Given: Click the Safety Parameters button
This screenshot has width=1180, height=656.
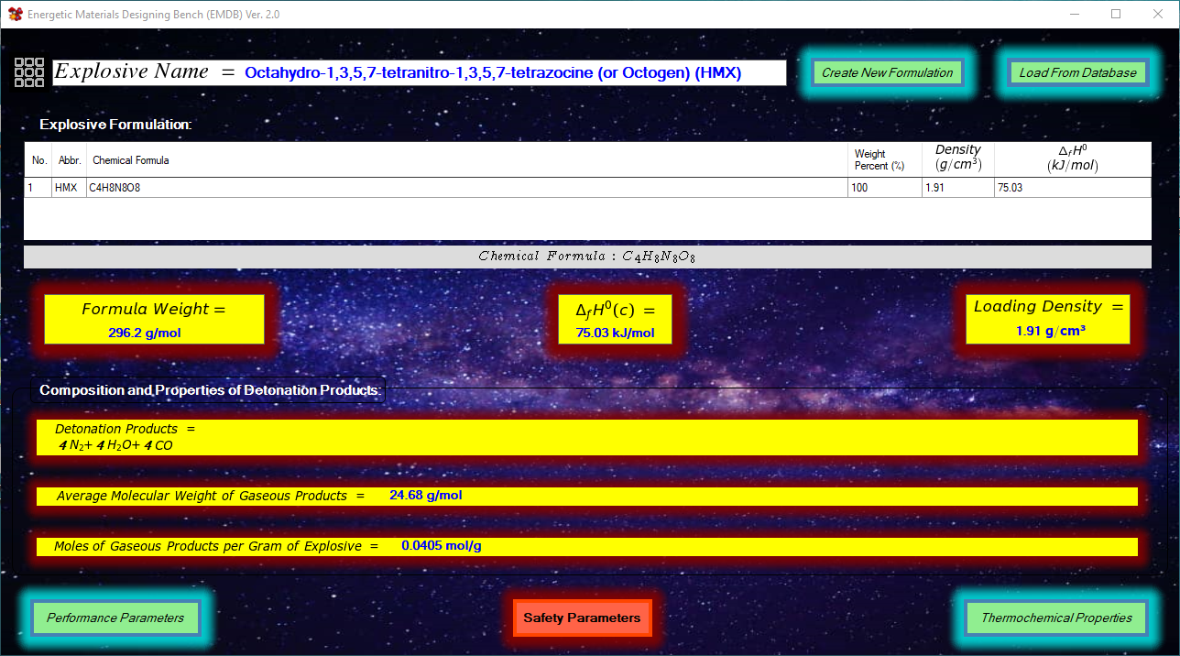Looking at the screenshot, I should (583, 618).
